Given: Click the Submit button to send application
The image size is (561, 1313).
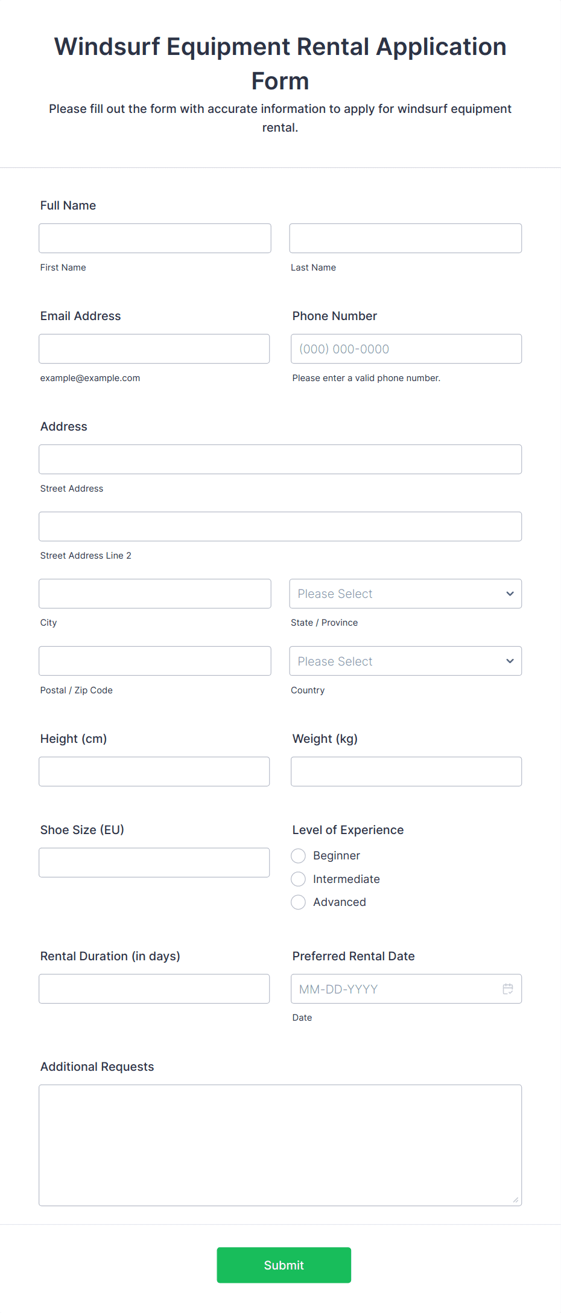Looking at the screenshot, I should tap(284, 1265).
